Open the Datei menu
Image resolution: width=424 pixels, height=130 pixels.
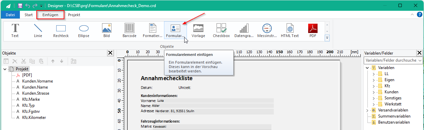10,15
